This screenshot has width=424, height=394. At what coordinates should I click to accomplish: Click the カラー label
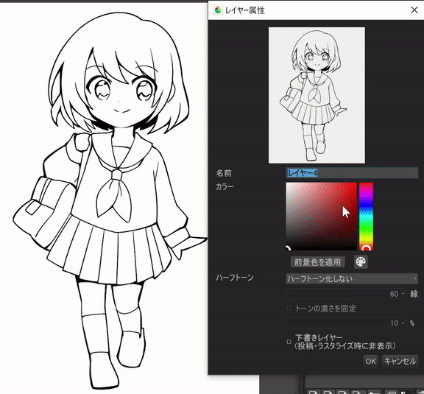tap(225, 186)
